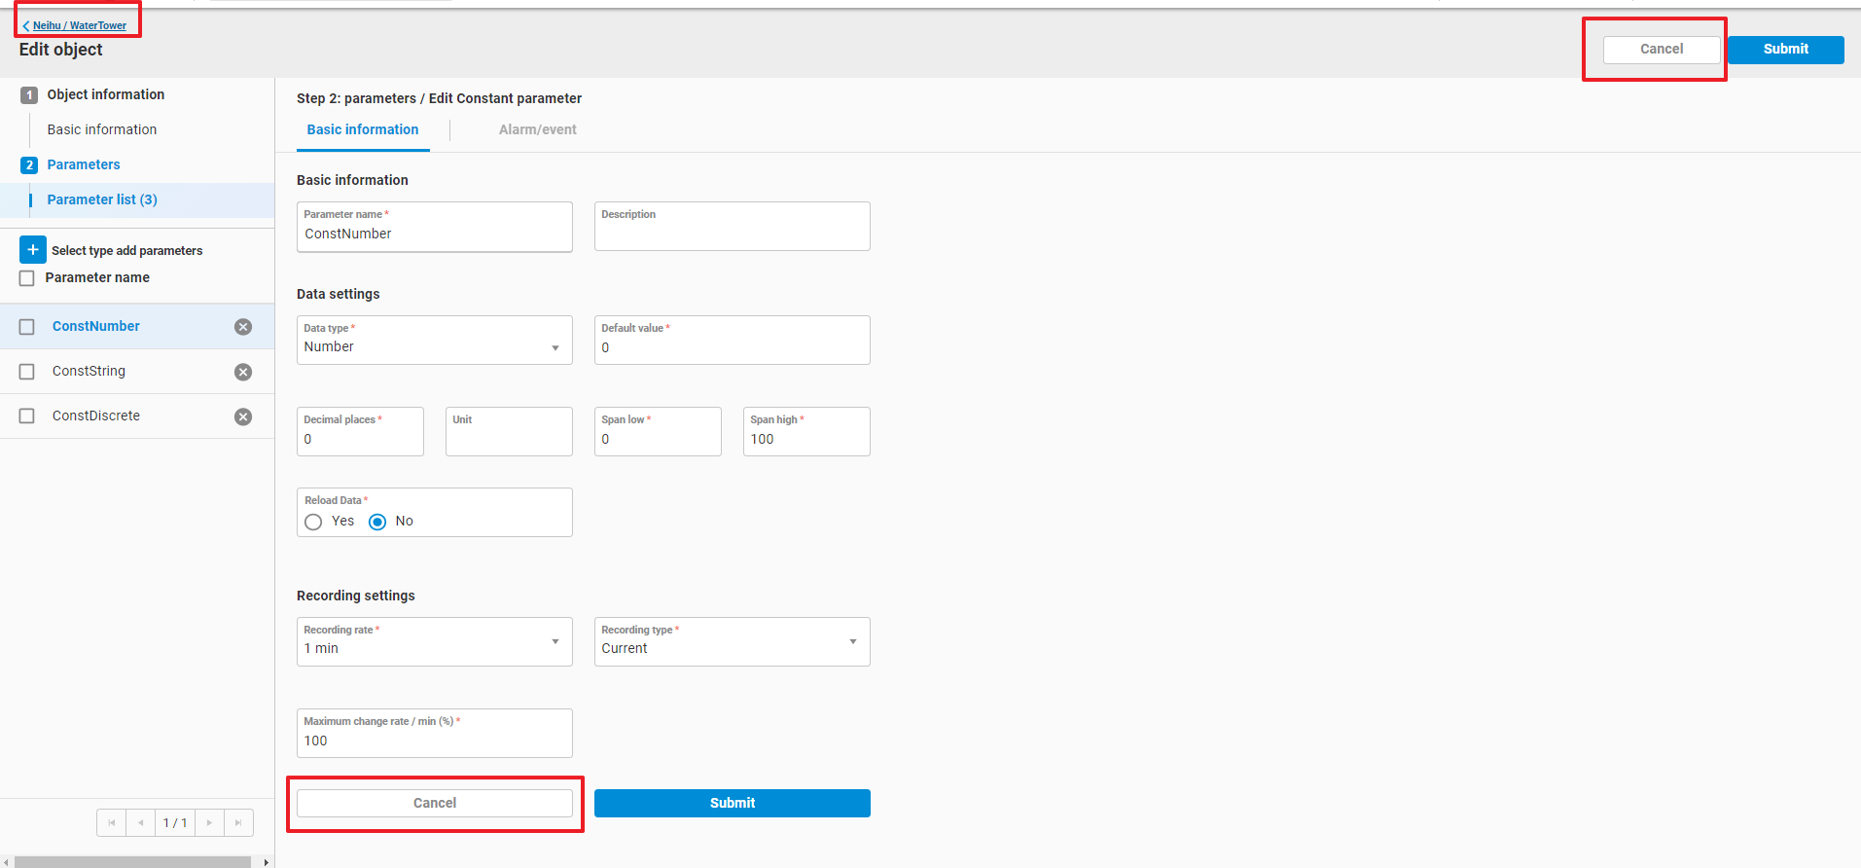Viewport: 1861px width, 868px height.
Task: Delete ConstDiscrete using its X icon
Action: click(x=243, y=416)
